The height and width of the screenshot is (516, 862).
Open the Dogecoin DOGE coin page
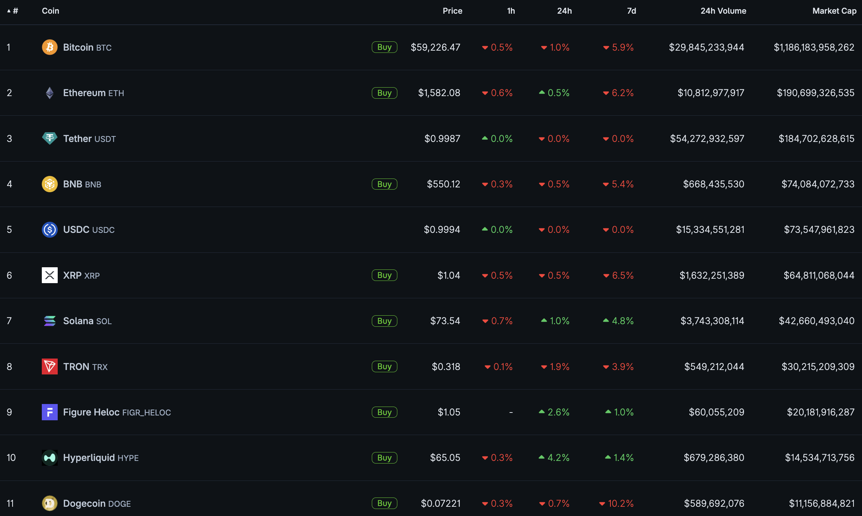(x=97, y=503)
